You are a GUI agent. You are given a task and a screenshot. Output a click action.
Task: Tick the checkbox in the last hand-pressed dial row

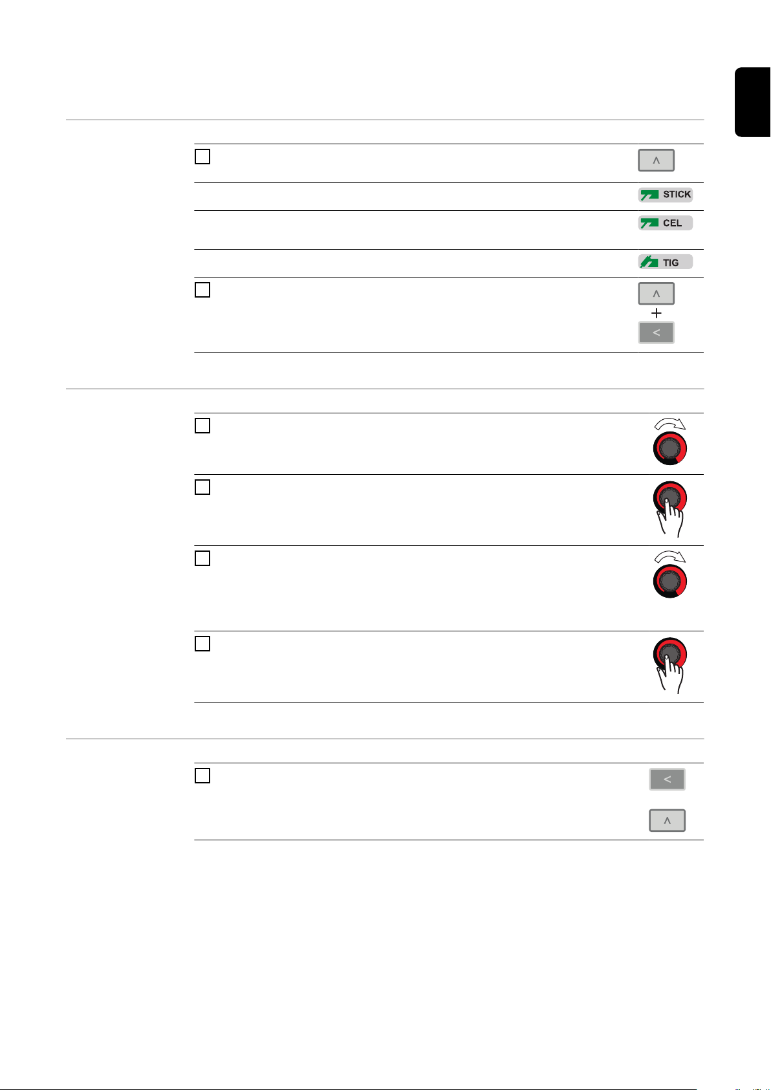click(202, 644)
